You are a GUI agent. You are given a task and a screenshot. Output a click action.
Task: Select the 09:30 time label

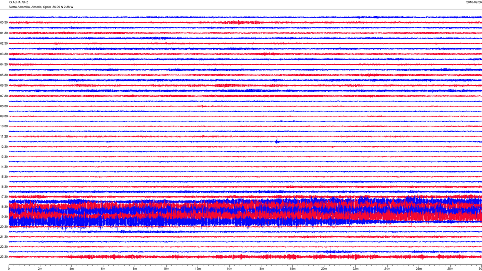click(x=4, y=116)
